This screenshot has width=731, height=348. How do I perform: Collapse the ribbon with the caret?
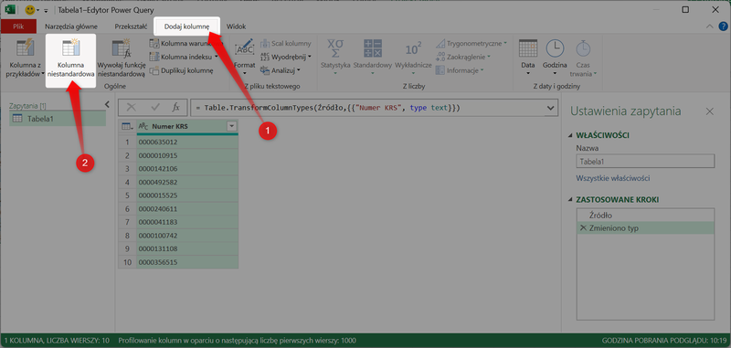click(710, 26)
